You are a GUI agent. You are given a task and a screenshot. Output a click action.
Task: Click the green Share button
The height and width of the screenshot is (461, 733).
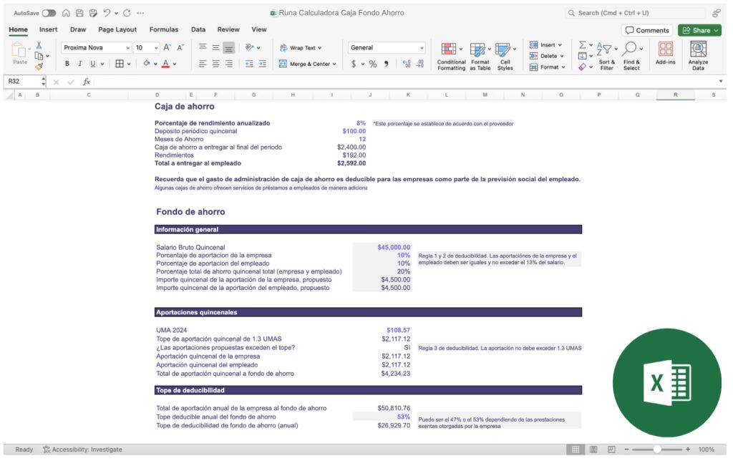tap(699, 30)
